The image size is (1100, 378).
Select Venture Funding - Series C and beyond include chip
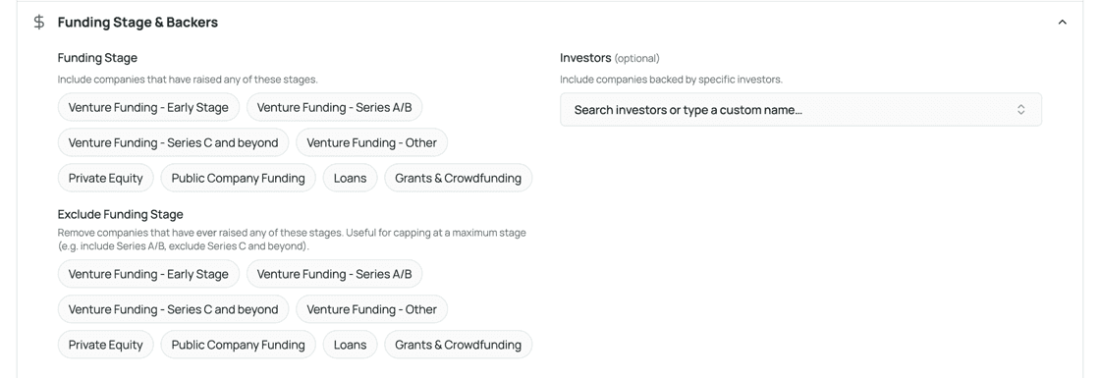(173, 142)
